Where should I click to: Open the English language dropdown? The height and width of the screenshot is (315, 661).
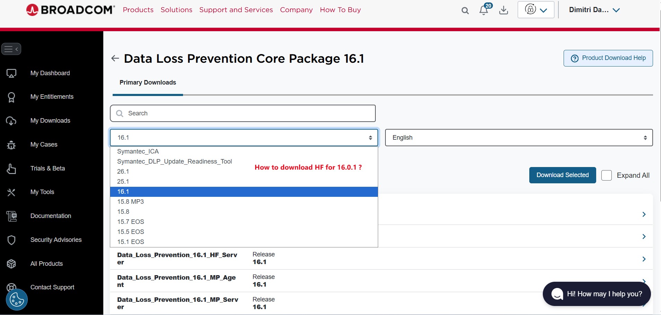tap(519, 138)
